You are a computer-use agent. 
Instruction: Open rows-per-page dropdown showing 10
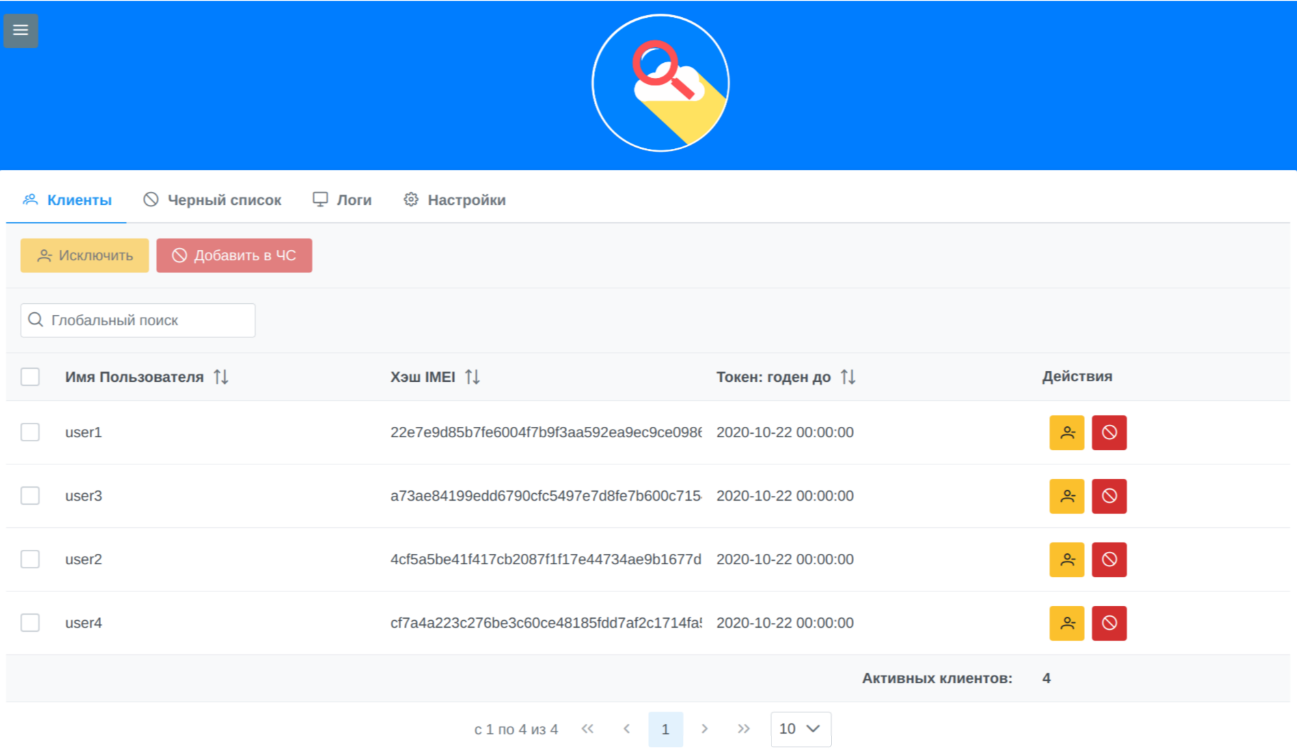[x=801, y=729]
